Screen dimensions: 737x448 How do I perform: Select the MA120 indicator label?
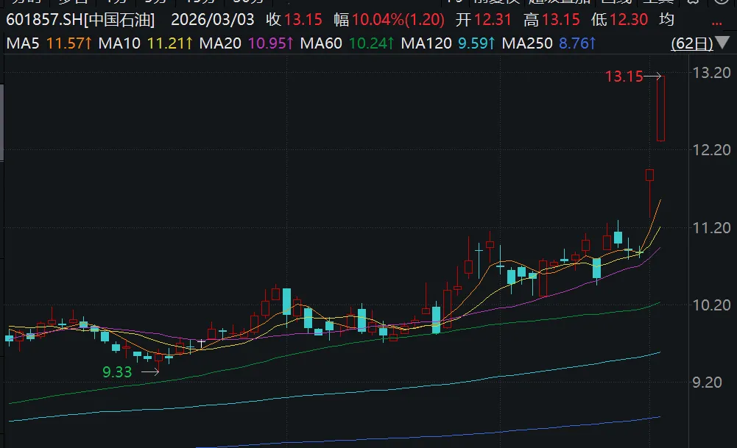(x=426, y=43)
